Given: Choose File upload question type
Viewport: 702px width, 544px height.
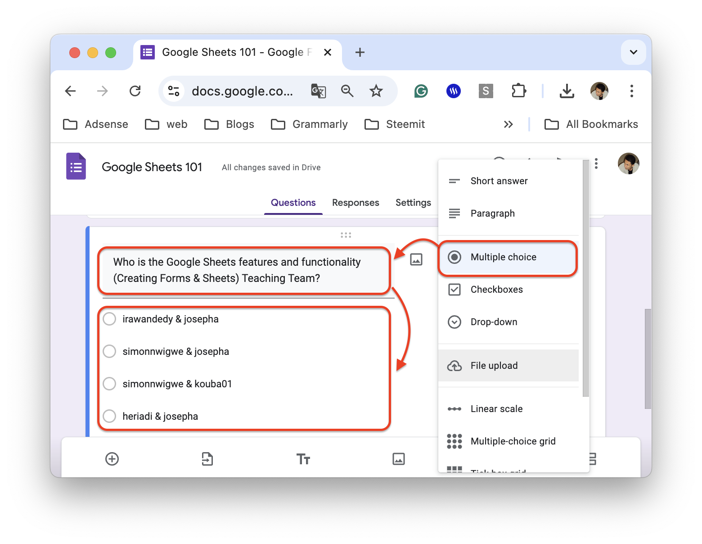Looking at the screenshot, I should click(508, 366).
